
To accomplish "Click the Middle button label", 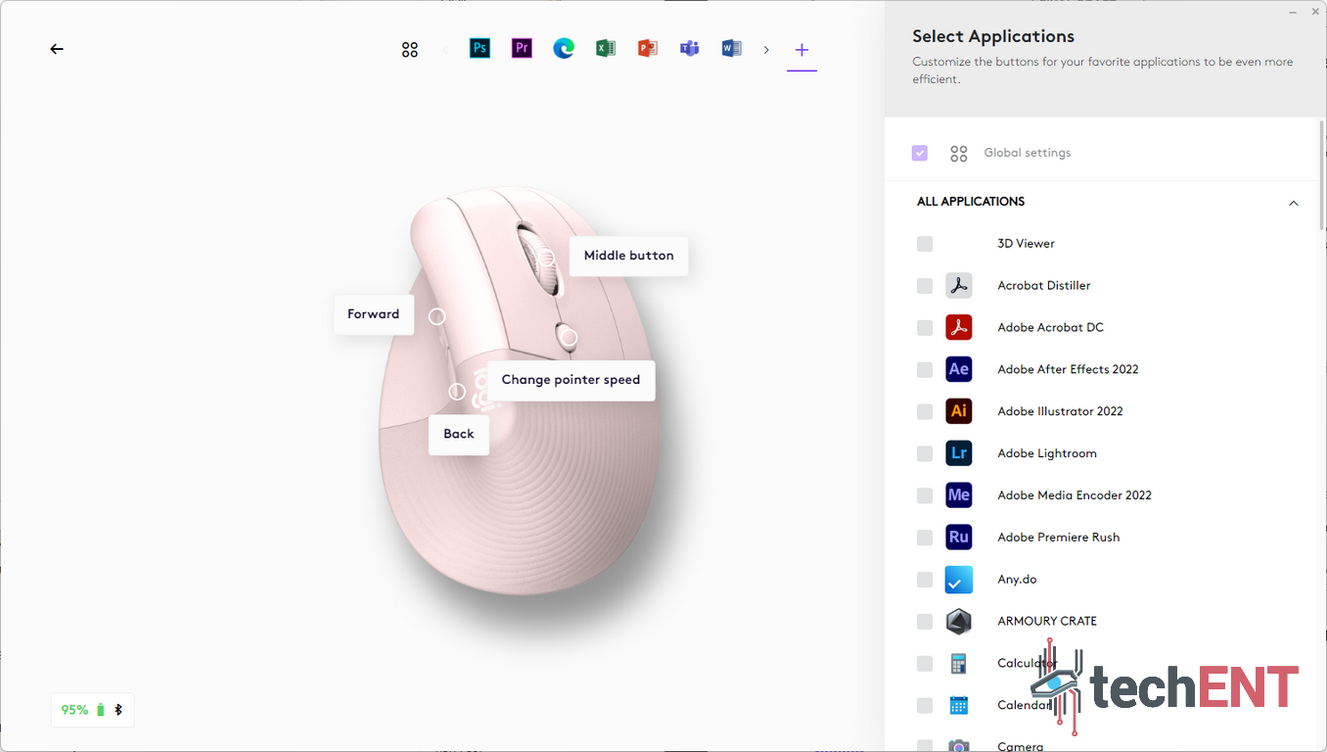I will (x=628, y=256).
